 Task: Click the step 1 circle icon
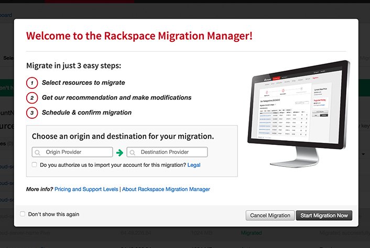point(32,83)
